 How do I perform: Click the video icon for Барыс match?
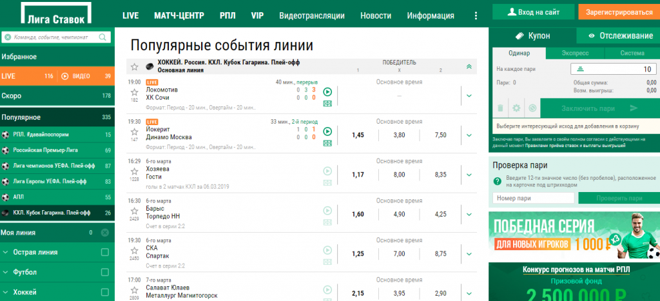click(327, 211)
